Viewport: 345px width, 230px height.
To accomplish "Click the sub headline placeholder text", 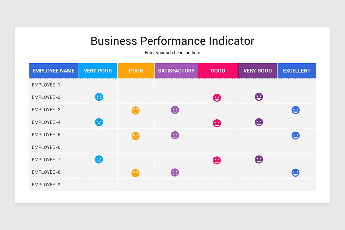I will pyautogui.click(x=172, y=53).
